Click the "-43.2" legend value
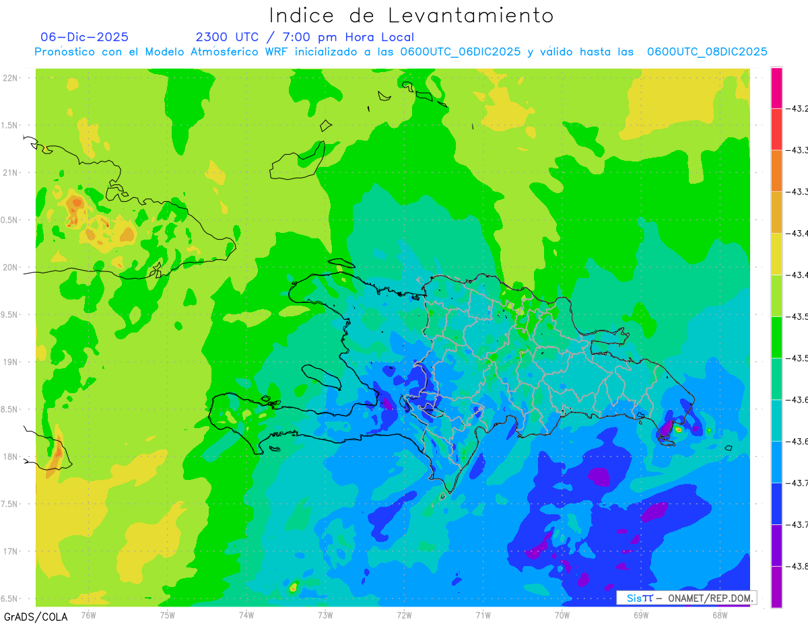The image size is (808, 624). 798,108
